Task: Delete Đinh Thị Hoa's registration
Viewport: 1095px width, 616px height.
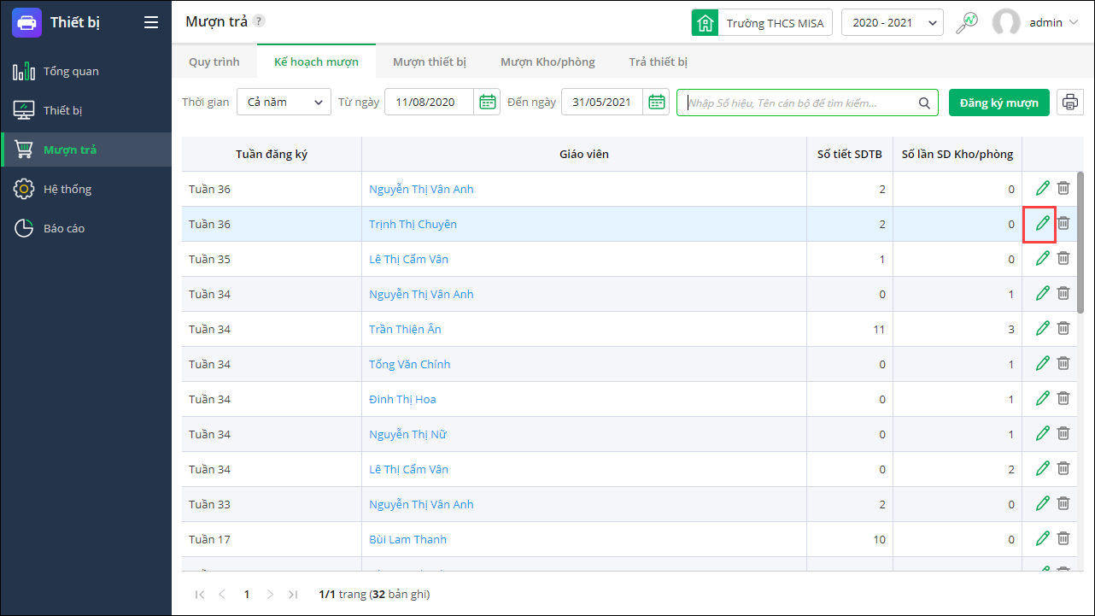Action: pyautogui.click(x=1063, y=399)
